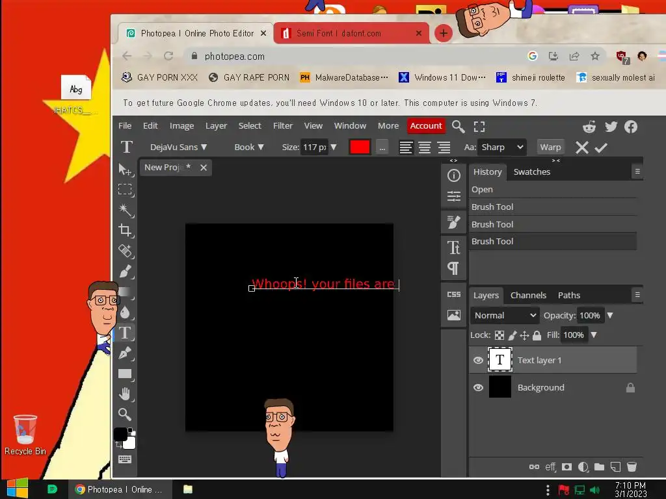Hide Text layer 1 visibility eye

(x=478, y=360)
